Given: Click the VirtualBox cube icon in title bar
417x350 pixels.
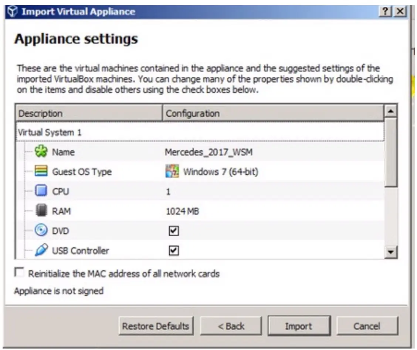Looking at the screenshot, I should click(13, 12).
